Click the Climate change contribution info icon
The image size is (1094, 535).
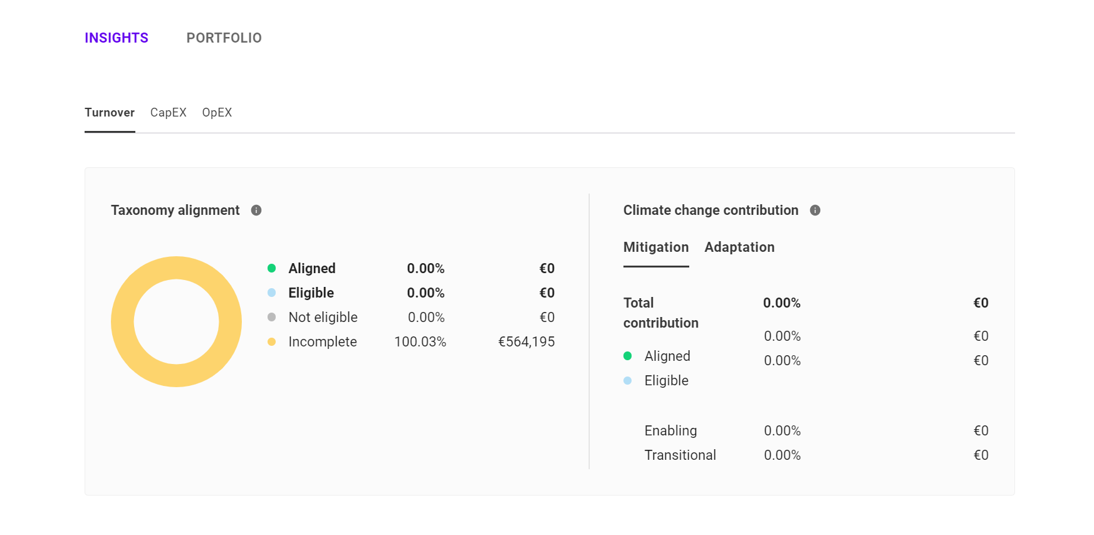(815, 210)
